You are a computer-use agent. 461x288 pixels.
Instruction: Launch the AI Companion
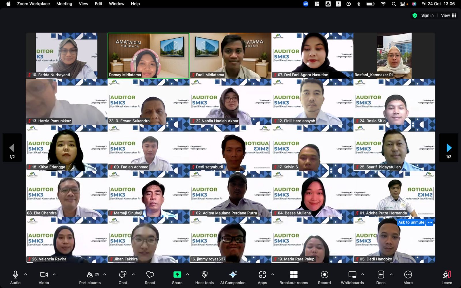pos(233,277)
